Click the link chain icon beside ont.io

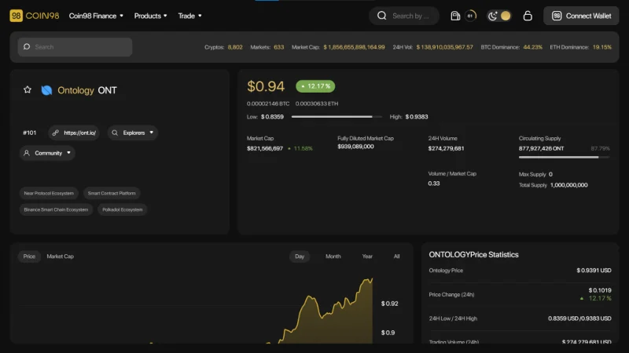point(55,133)
